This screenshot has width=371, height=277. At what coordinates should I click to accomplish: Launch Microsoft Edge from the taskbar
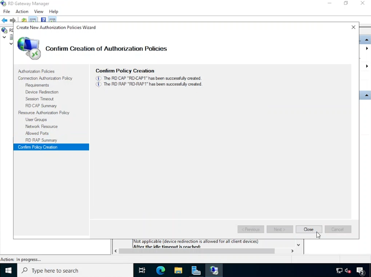tap(160, 270)
